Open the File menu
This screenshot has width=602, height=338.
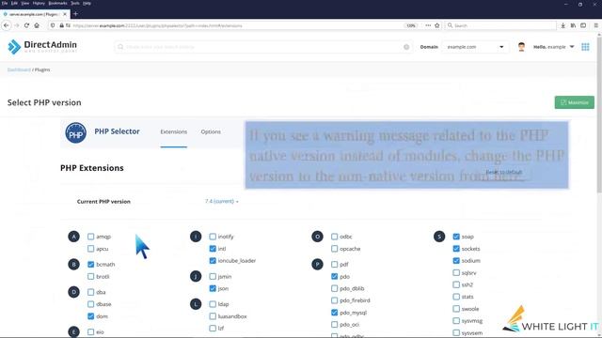5,3
